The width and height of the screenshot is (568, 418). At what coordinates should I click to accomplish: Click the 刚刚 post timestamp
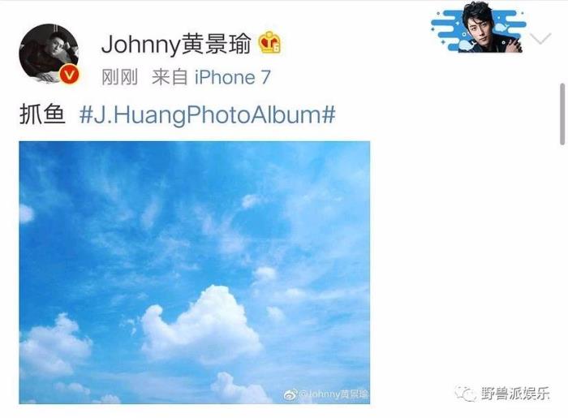click(x=119, y=77)
